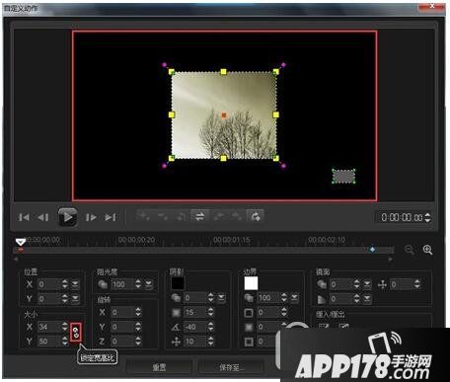
Task: Edit the shadow opacity value 0
Action: pyautogui.click(x=195, y=298)
